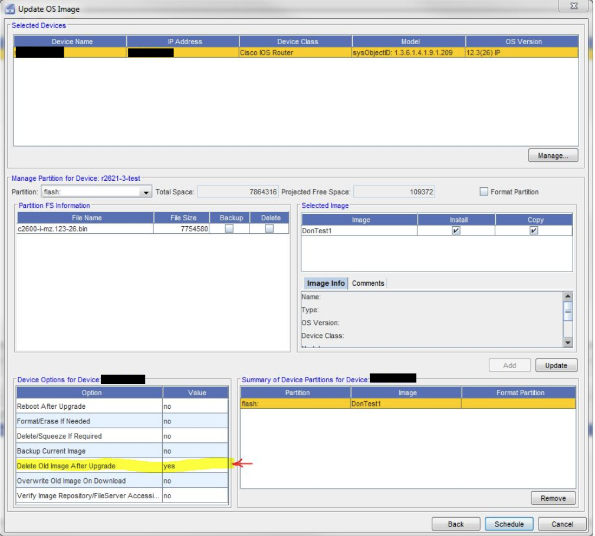Uncheck Install for DonTest1 image

click(x=456, y=231)
